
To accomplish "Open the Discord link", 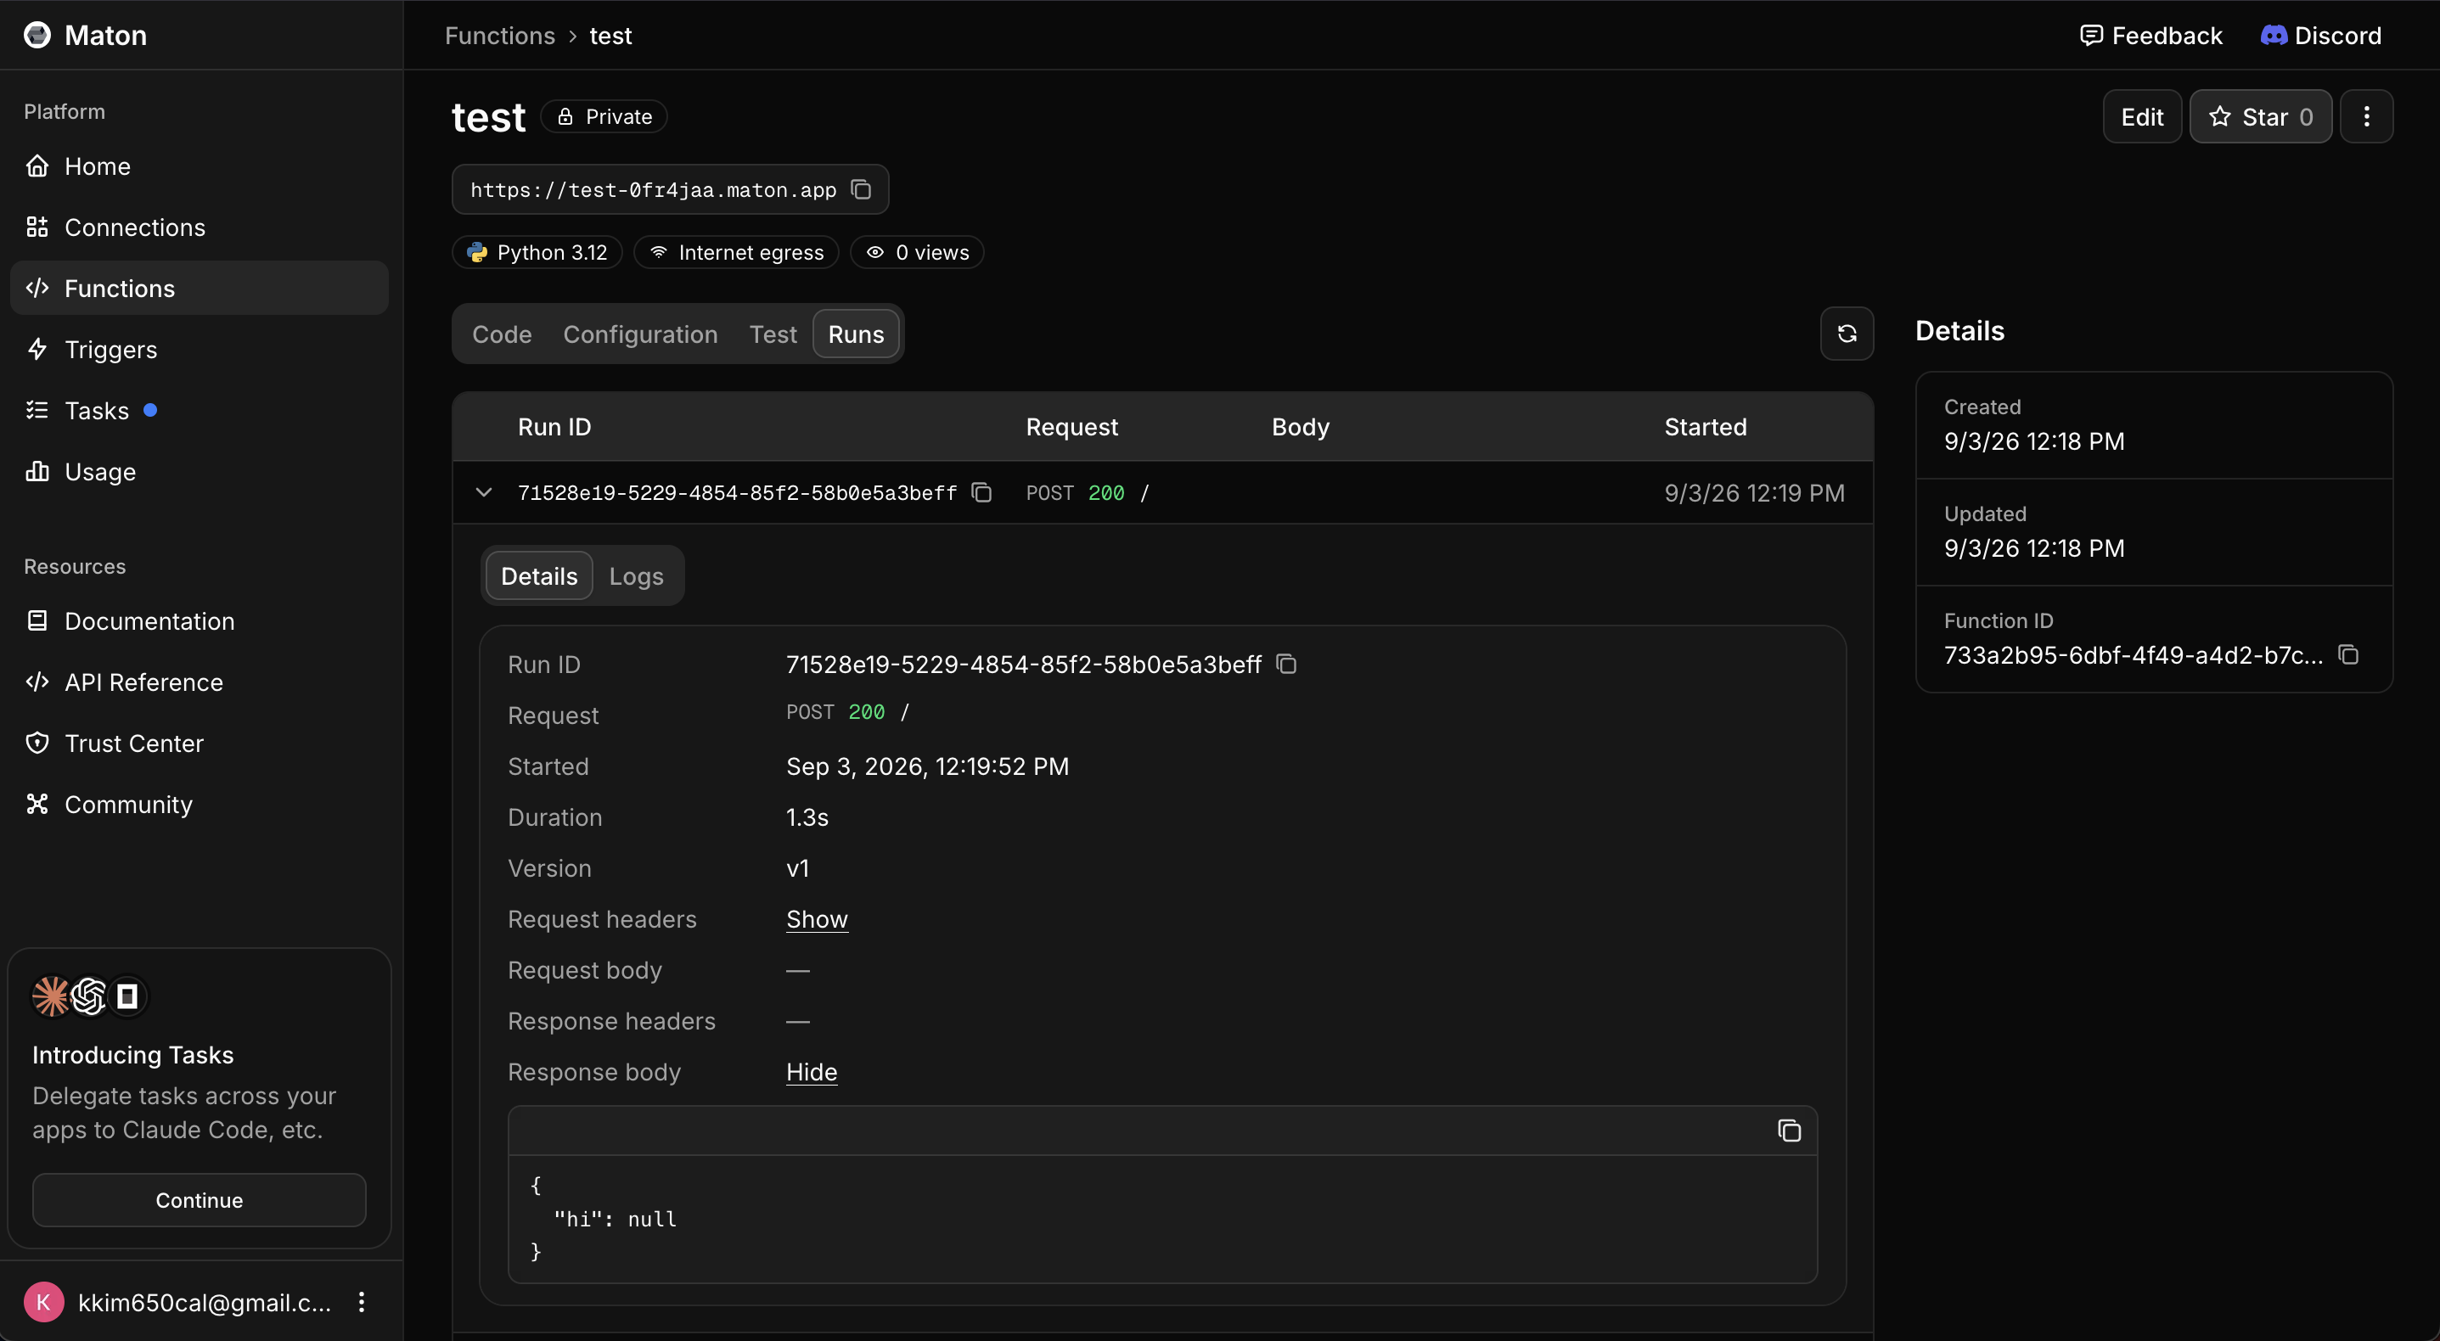I will tap(2320, 36).
